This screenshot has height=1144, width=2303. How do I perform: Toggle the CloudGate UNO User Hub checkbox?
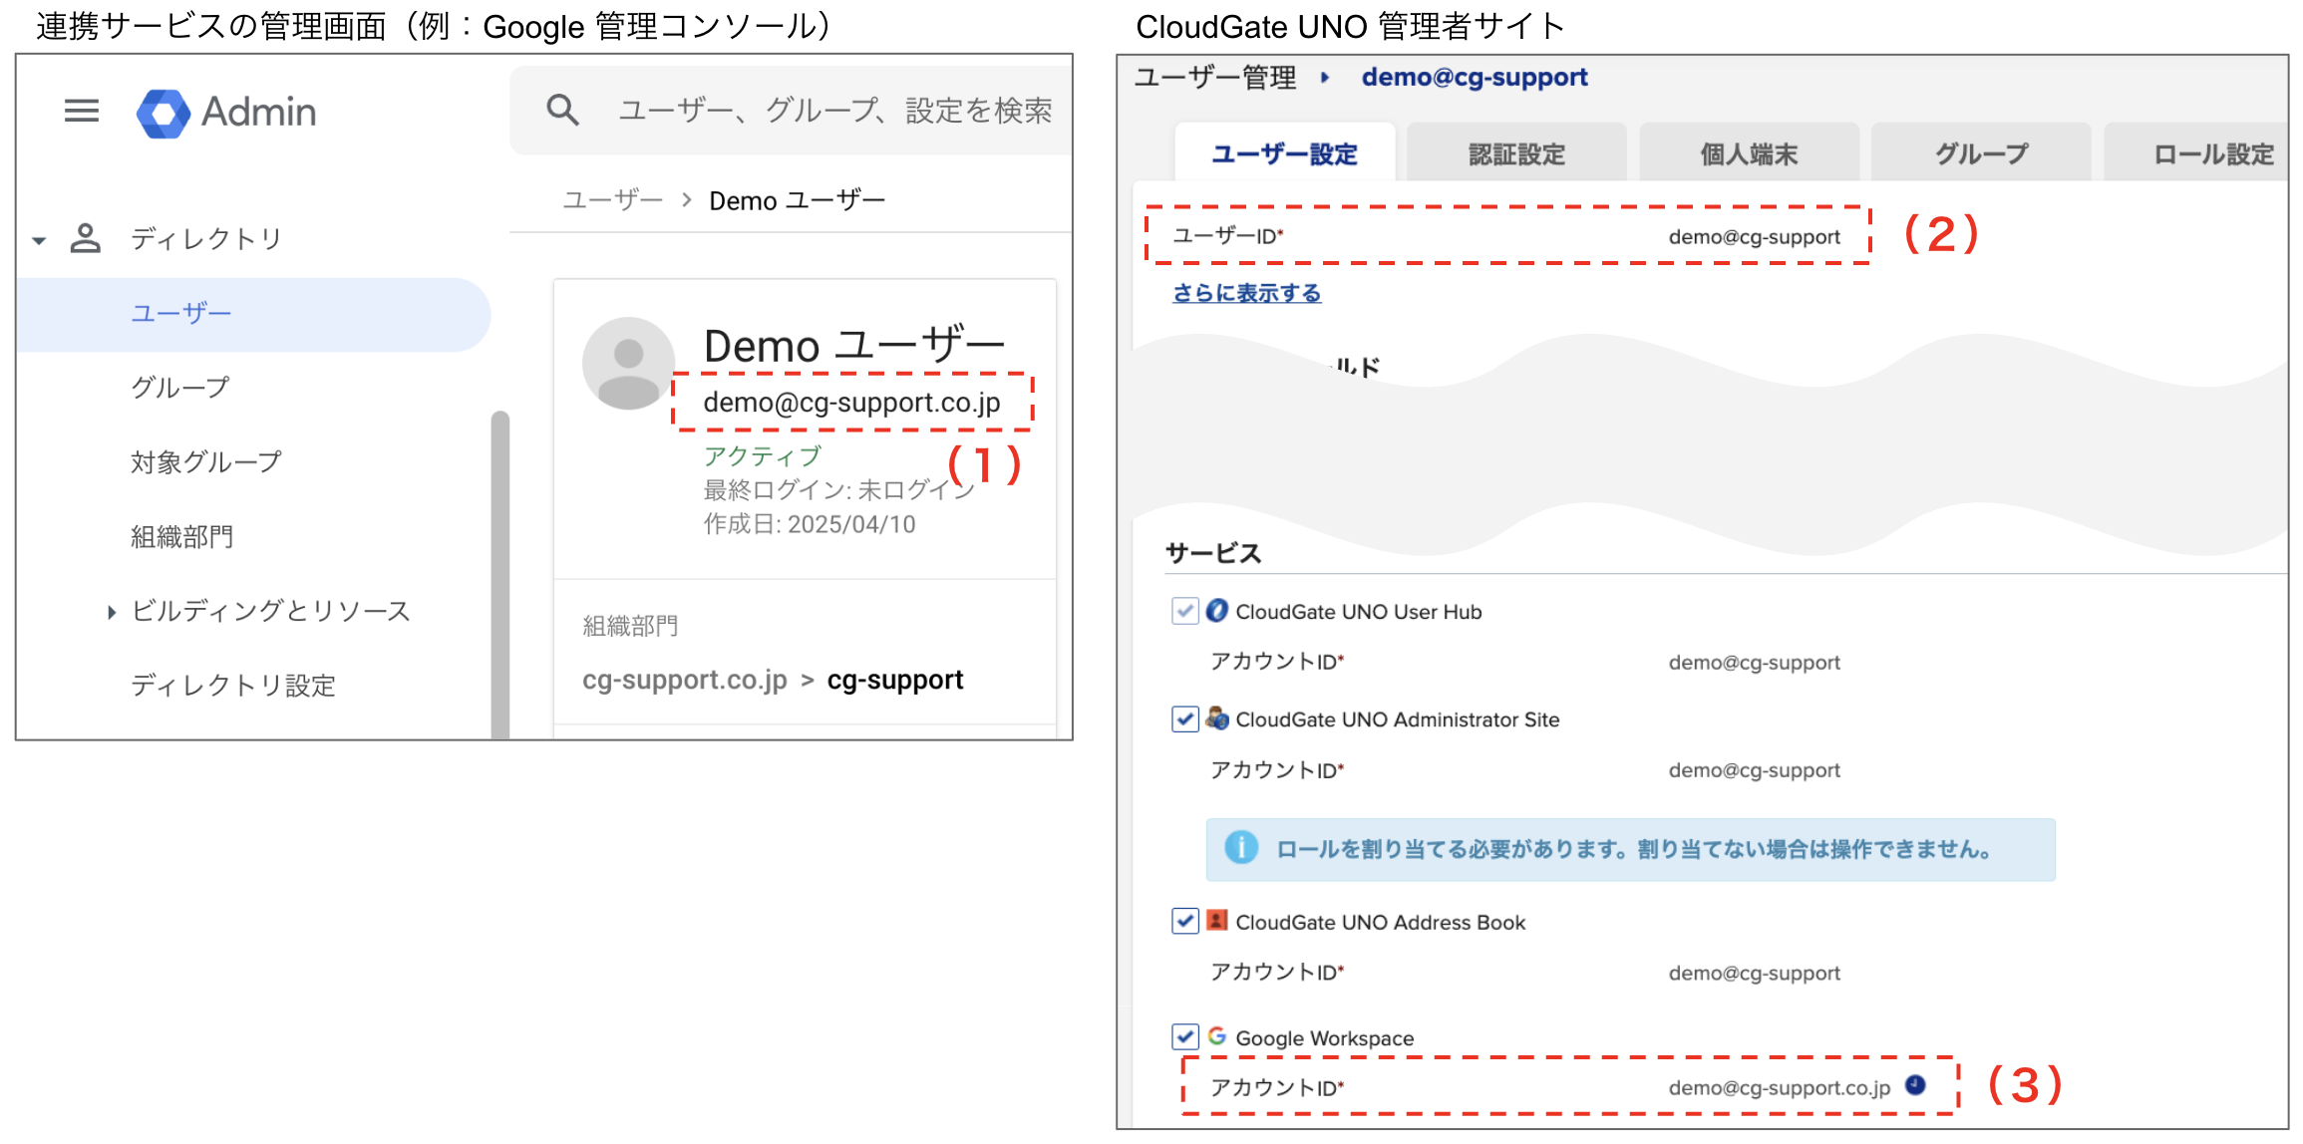click(1184, 611)
